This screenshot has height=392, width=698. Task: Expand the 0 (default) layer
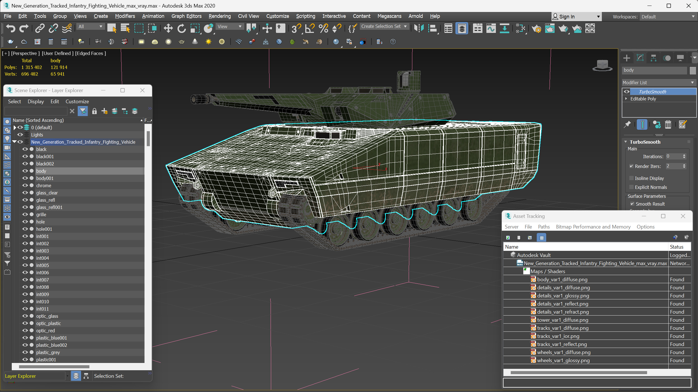(15, 127)
